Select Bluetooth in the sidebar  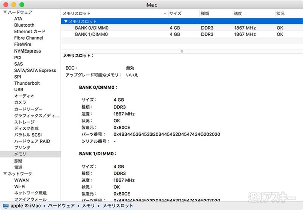click(x=24, y=25)
